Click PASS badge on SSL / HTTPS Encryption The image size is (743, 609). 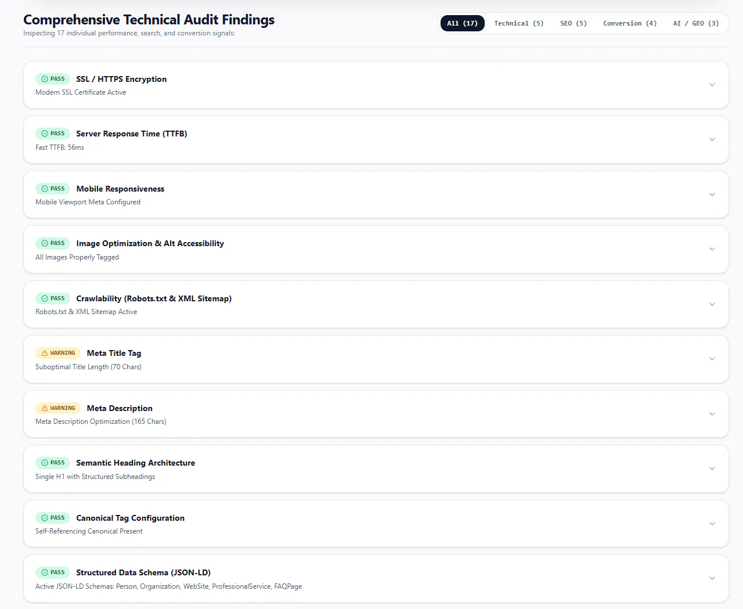tap(53, 79)
